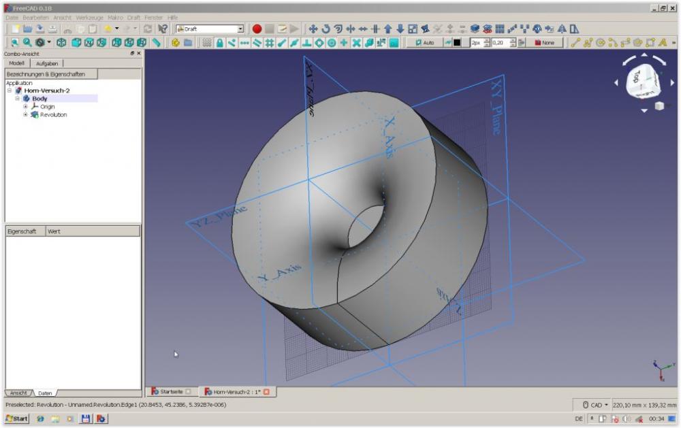Toggle construction mode icon beside Auto
This screenshot has height=428, width=681.
(448, 43)
